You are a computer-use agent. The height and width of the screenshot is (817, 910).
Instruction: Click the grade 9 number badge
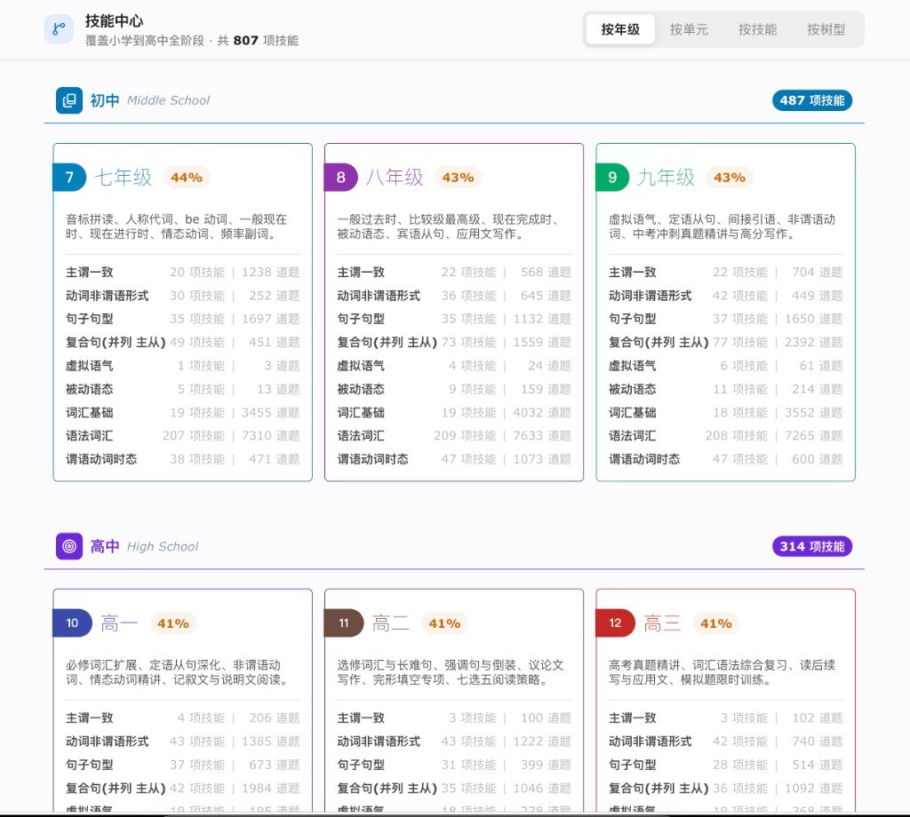(x=612, y=178)
